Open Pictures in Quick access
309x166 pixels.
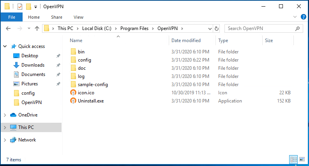(30, 84)
